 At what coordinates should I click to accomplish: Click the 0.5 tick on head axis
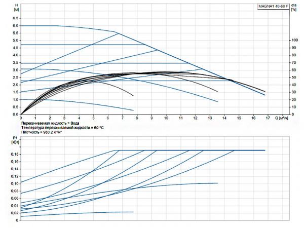(x=16, y=107)
